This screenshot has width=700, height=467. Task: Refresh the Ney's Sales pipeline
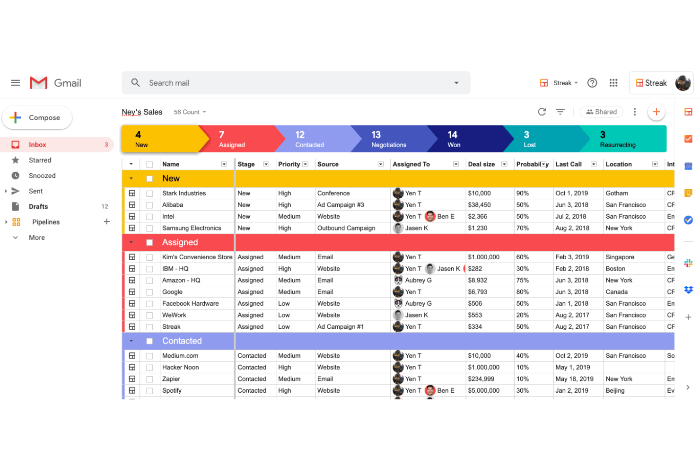click(x=542, y=112)
